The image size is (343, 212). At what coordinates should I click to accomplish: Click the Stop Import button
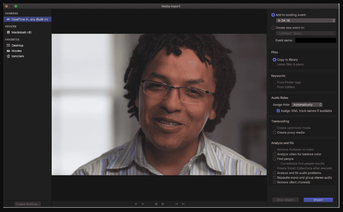[285, 200]
